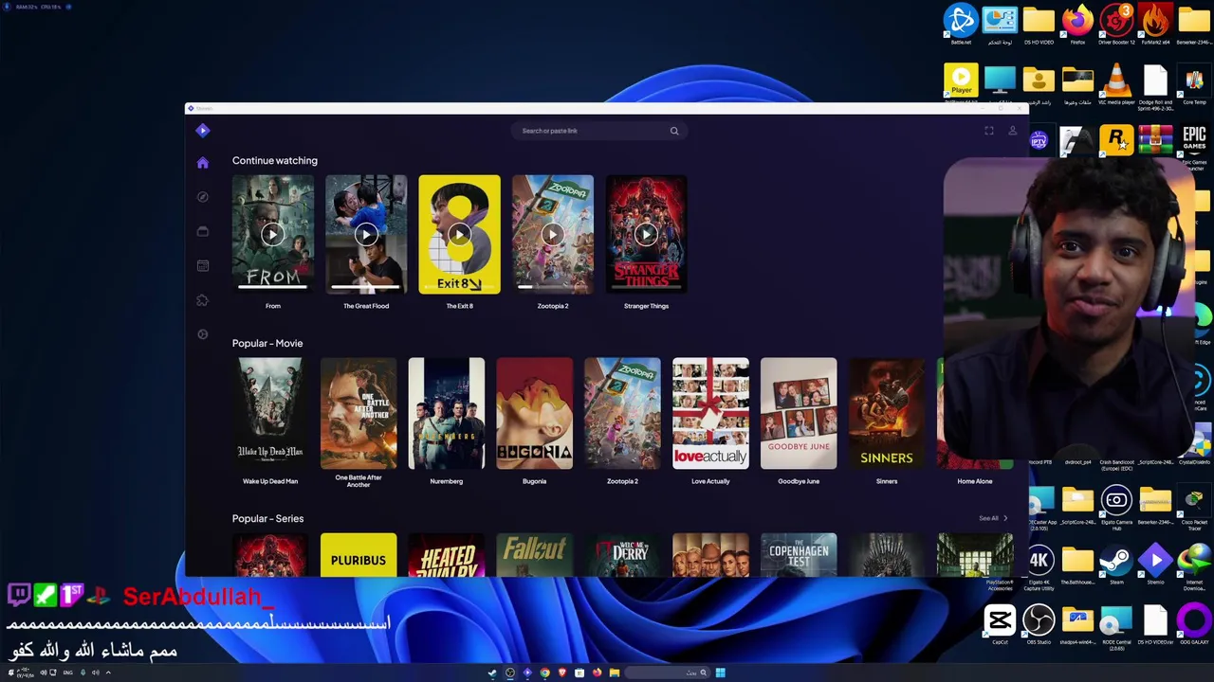Play The Exit 8 in Continue watching
The width and height of the screenshot is (1214, 682).
[459, 234]
